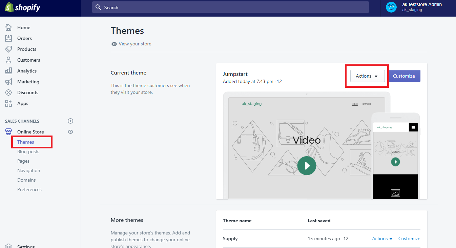Image resolution: width=456 pixels, height=248 pixels.
Task: View online store via eye icon
Action: 70,132
